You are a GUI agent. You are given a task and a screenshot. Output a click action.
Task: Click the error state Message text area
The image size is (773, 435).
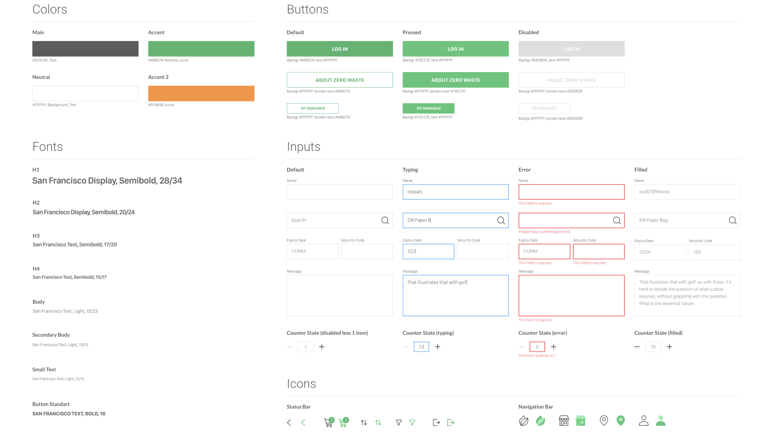572,296
